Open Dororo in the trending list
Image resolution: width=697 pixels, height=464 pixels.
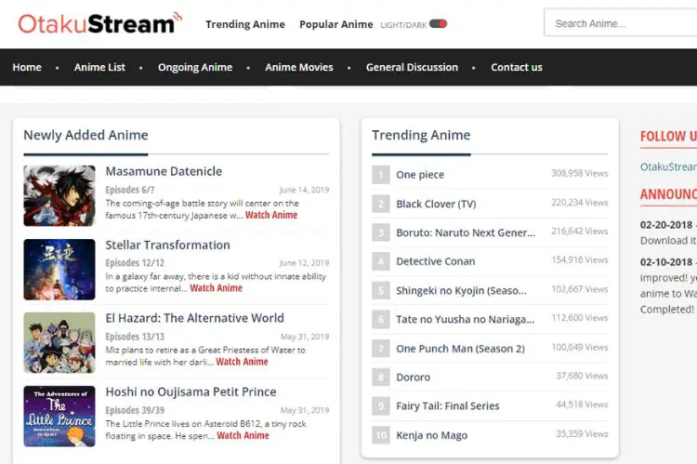coord(413,378)
